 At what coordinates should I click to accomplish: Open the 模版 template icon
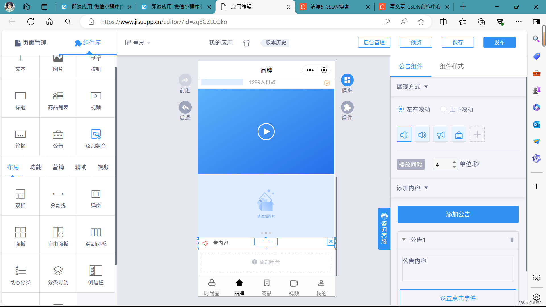tap(347, 80)
